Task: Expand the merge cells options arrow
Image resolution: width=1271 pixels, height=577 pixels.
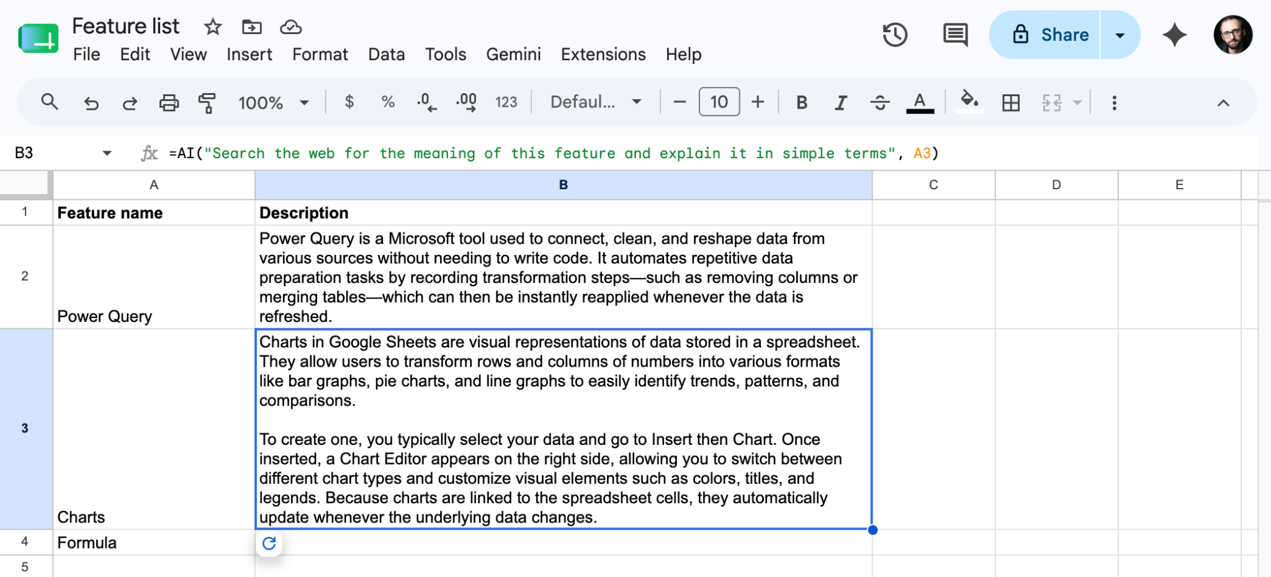Action: tap(1077, 103)
